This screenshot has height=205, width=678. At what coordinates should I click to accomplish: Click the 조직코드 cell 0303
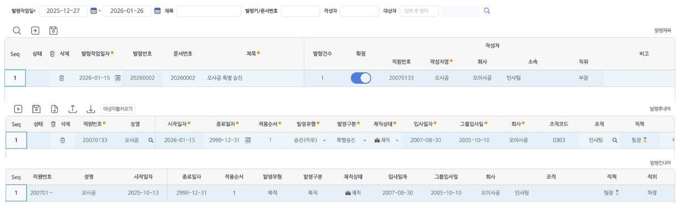point(558,141)
